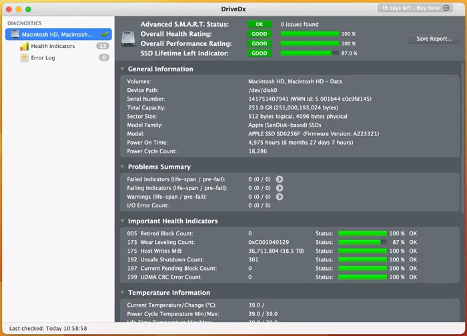
Task: Click the yellow minimize window button
Action: click(19, 9)
